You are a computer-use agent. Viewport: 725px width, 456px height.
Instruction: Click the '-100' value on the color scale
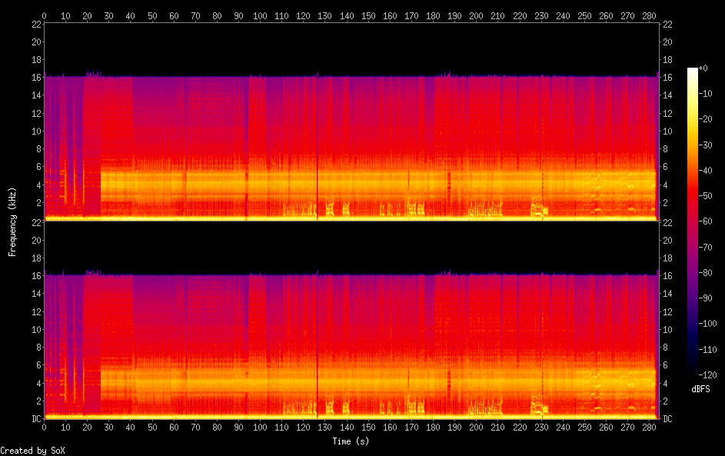(707, 323)
